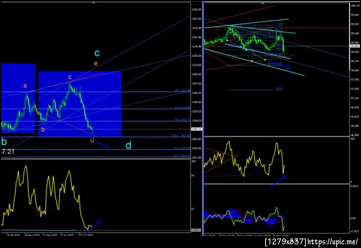361x248 pixels.
Task: Select the orange wave label "a"
Action: point(25,86)
